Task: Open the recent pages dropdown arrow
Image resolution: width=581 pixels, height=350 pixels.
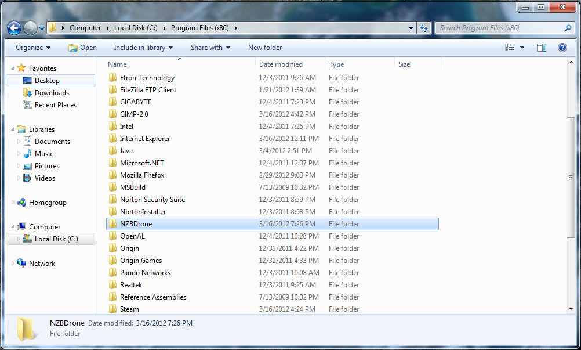Action: [42, 28]
